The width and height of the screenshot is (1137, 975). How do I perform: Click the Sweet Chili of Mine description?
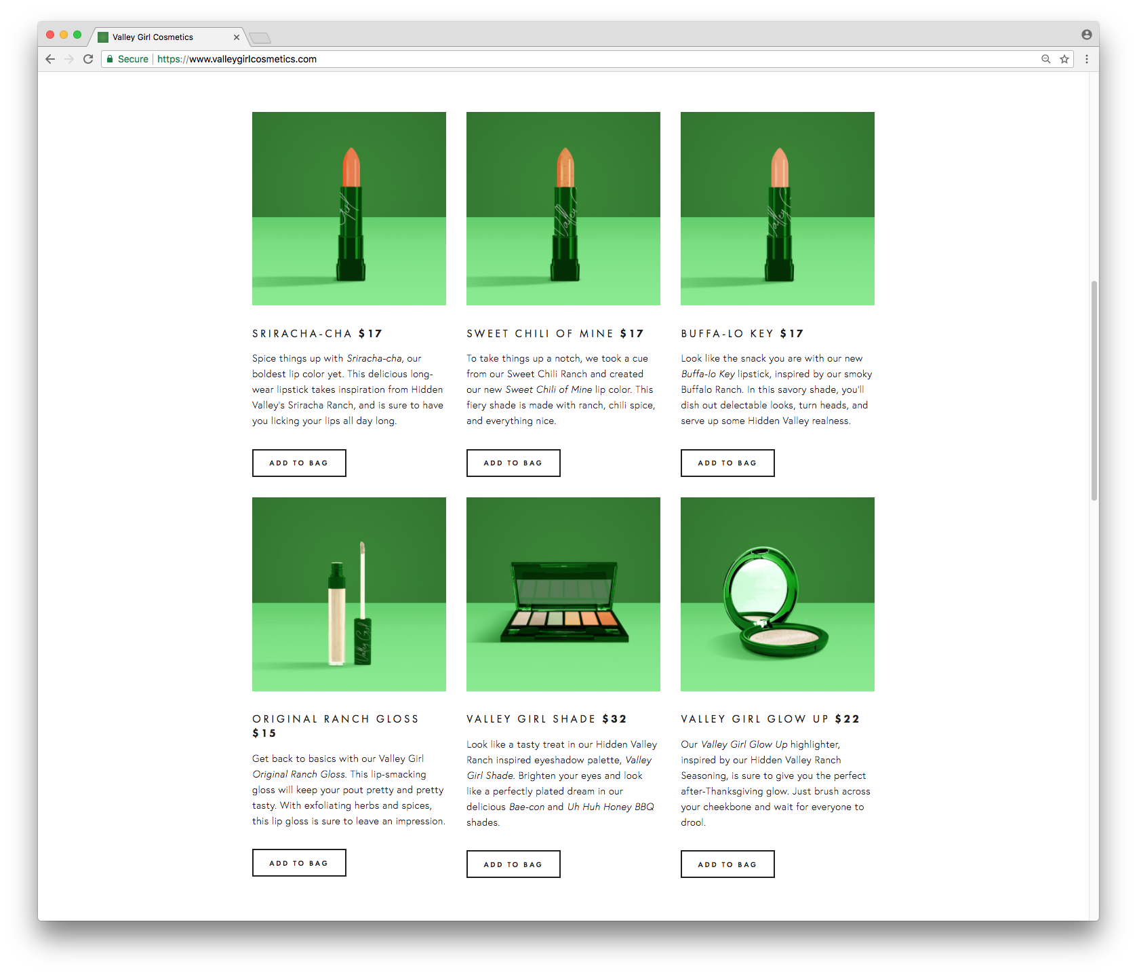click(561, 389)
